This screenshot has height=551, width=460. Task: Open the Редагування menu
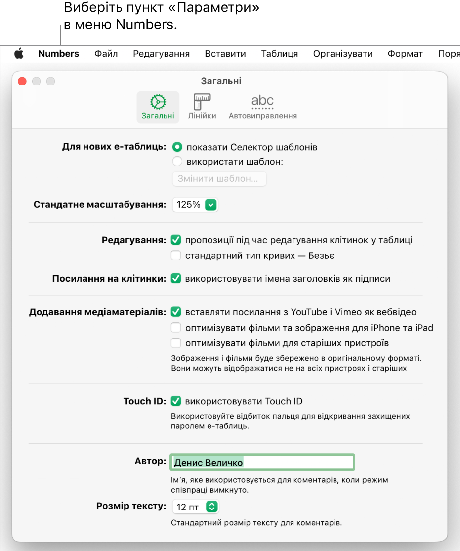161,54
